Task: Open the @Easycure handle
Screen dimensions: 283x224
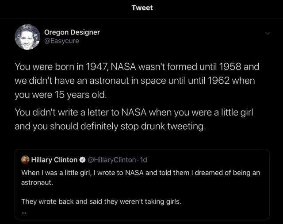Action: [61, 41]
